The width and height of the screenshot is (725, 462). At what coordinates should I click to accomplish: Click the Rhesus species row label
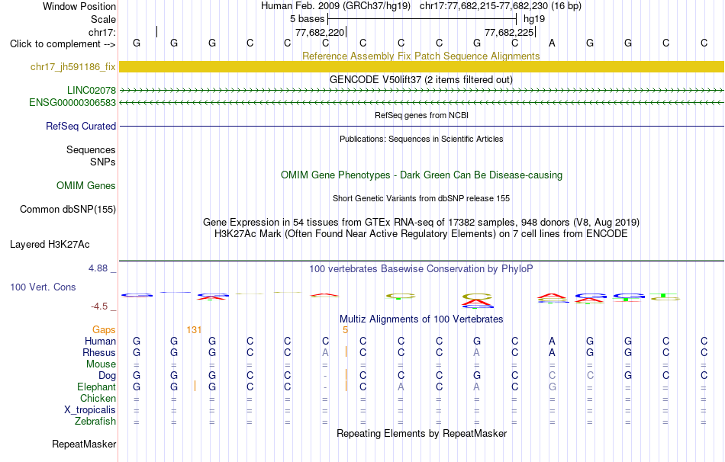(99, 352)
